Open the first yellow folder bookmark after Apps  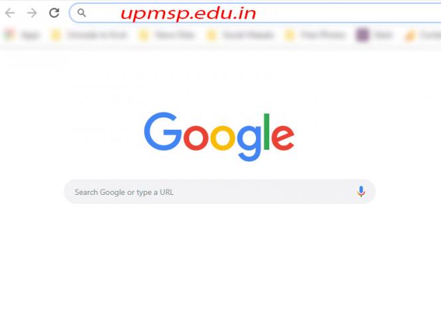tap(56, 35)
